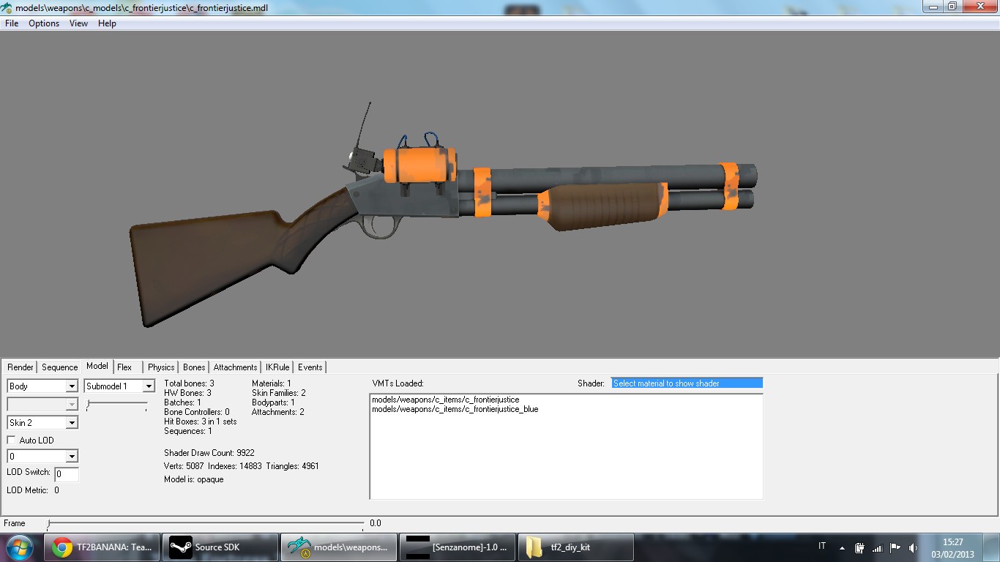Screen dimensions: 1000x562
Task: Click the Frame timeline slider
Action: 48,524
